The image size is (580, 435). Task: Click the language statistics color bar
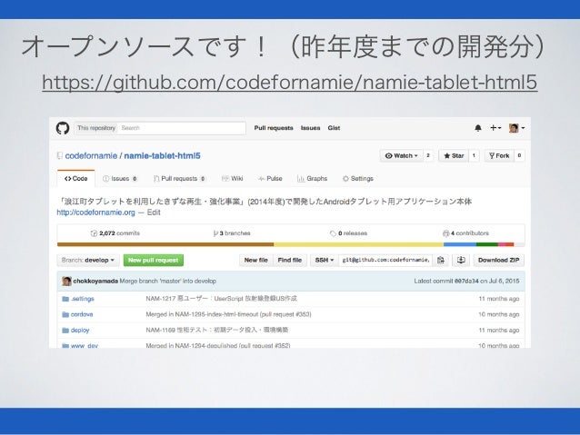click(291, 244)
